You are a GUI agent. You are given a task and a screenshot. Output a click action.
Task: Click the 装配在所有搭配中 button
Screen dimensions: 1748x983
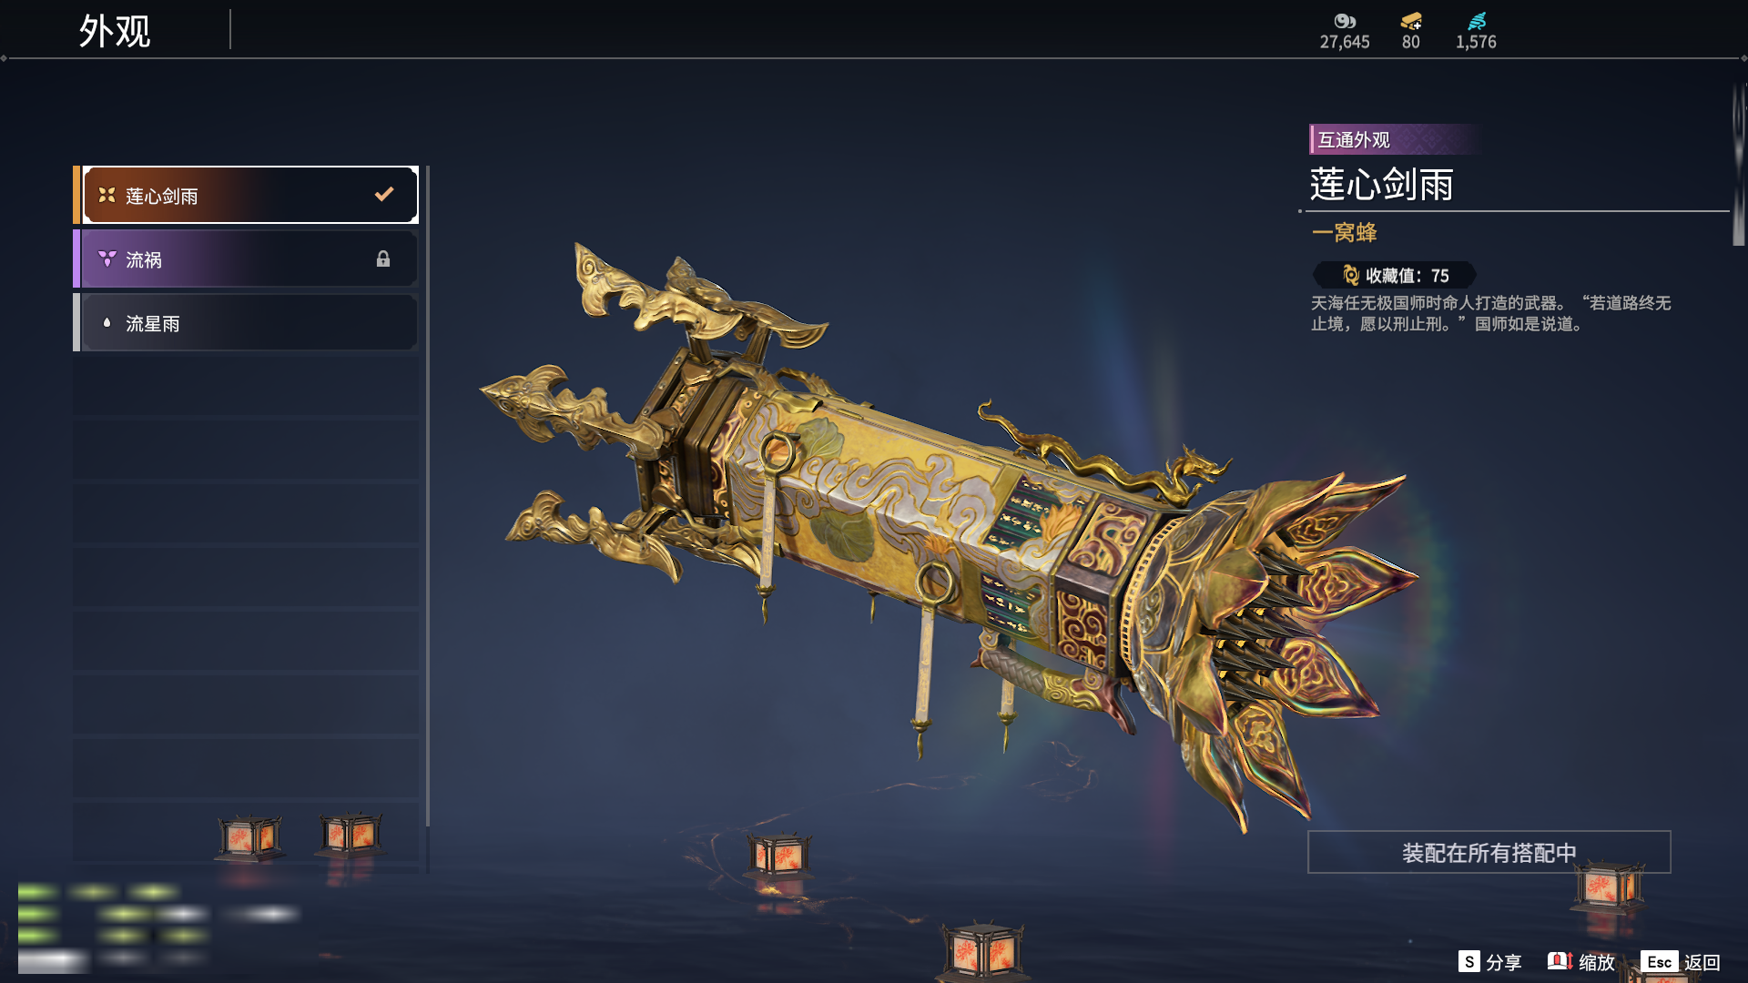coord(1489,852)
